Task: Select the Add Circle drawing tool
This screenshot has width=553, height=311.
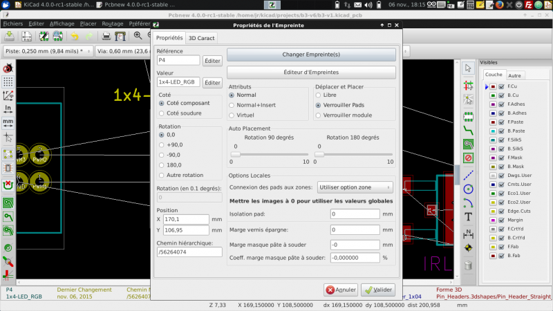Action: [468, 189]
